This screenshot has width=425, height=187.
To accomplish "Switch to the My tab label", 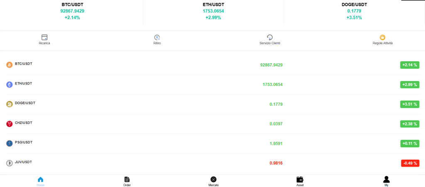I will (x=386, y=185).
